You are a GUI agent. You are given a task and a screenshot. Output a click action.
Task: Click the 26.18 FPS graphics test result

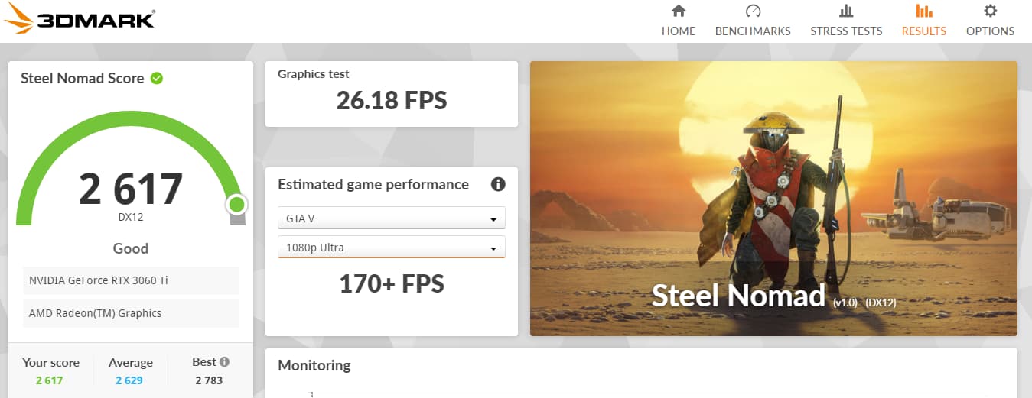pos(392,100)
